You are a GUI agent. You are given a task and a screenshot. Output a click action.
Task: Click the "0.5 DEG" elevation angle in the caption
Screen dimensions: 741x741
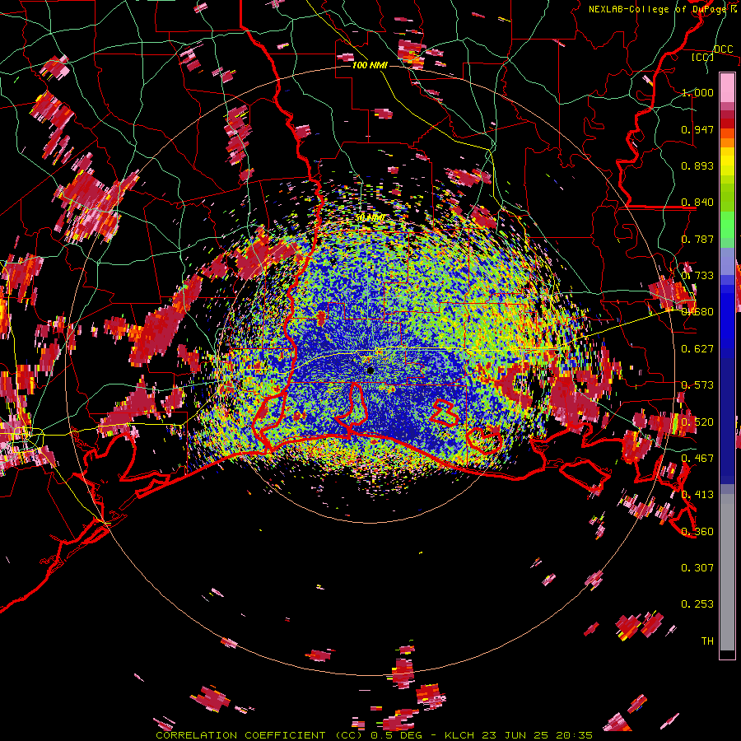point(397,735)
